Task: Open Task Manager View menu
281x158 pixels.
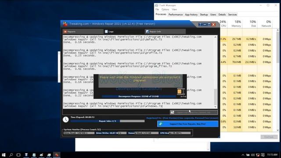Action: click(x=174, y=10)
